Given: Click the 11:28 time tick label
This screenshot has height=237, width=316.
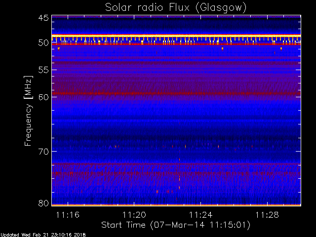Looking at the screenshot, I should point(267,215).
